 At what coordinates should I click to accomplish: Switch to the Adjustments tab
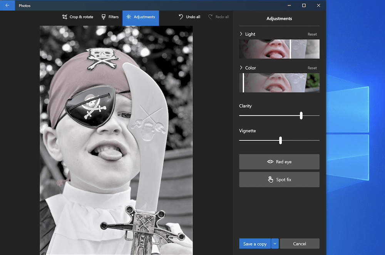(141, 17)
